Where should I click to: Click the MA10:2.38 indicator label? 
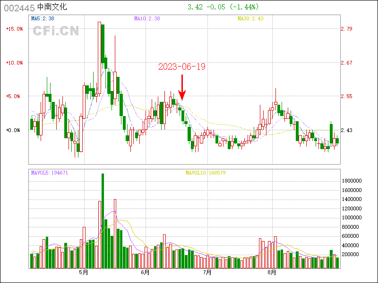point(147,19)
